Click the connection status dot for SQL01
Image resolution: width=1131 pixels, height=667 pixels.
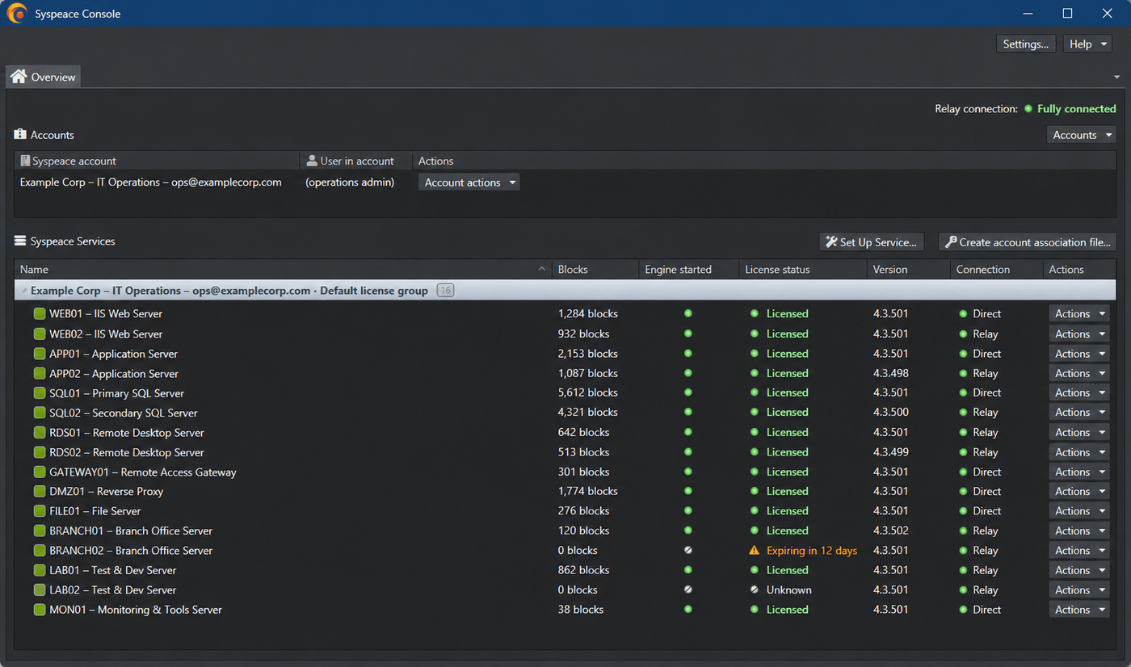(963, 392)
